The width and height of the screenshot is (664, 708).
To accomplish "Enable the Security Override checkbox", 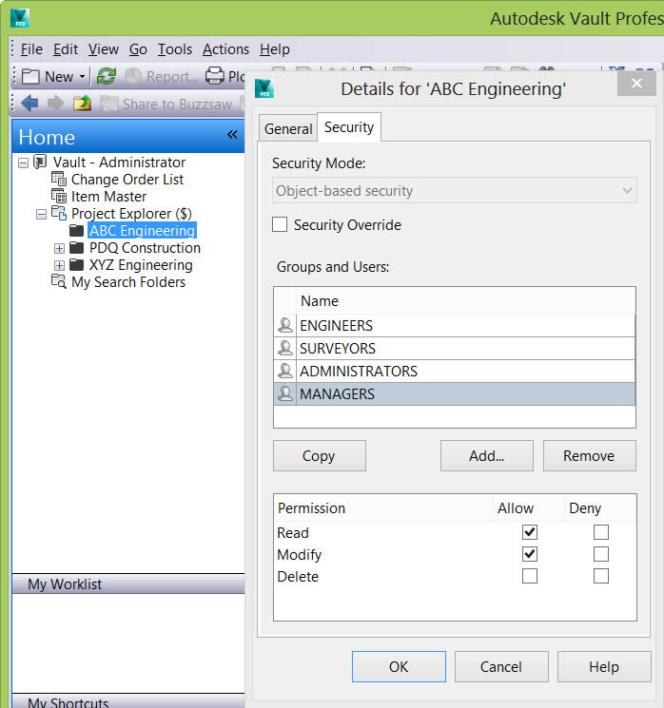I will pos(280,224).
